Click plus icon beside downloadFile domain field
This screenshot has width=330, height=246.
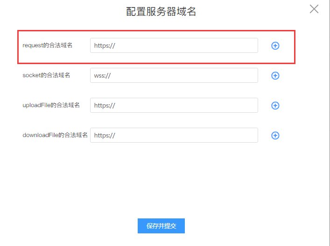click(275, 136)
